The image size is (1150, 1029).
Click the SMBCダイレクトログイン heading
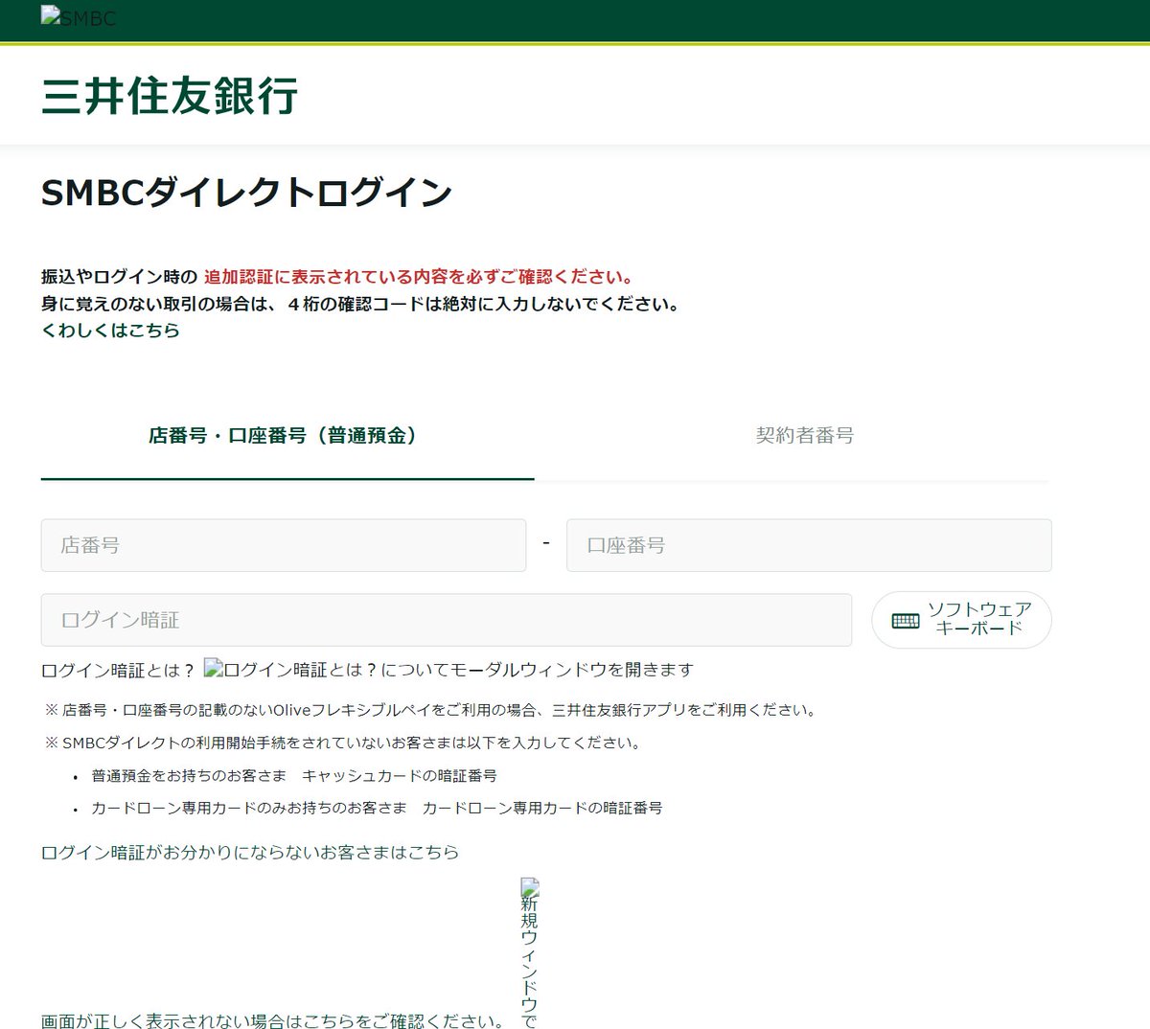[x=246, y=193]
